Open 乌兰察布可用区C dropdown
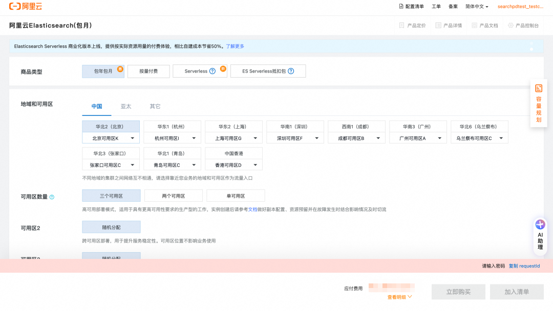 point(479,138)
